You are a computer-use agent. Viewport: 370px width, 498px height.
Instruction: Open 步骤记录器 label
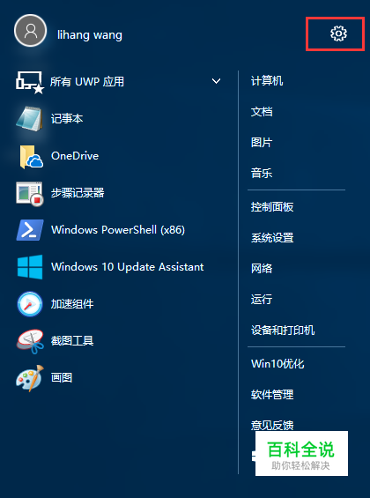[78, 193]
